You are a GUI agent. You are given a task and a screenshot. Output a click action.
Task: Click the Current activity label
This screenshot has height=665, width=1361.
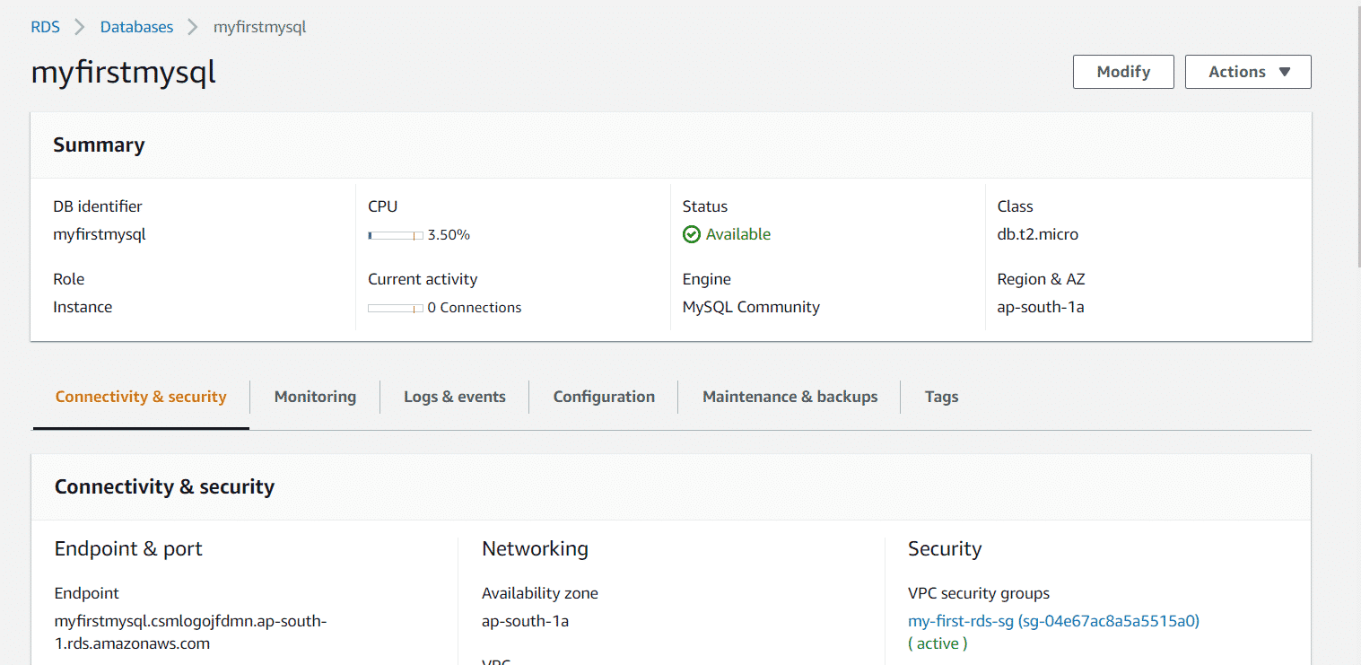pos(423,279)
